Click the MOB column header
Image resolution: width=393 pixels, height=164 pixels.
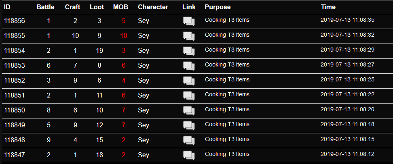(x=120, y=7)
